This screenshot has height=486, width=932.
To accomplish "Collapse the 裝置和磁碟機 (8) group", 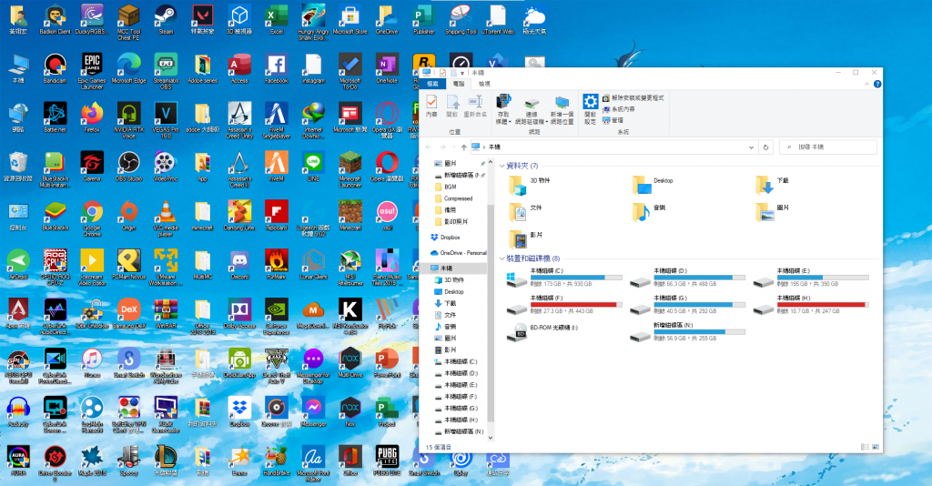I will point(502,258).
